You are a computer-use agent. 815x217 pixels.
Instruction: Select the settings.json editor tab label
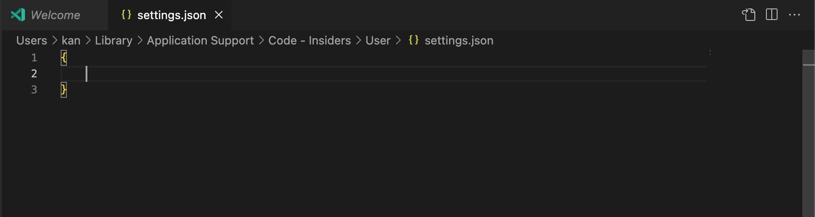172,15
